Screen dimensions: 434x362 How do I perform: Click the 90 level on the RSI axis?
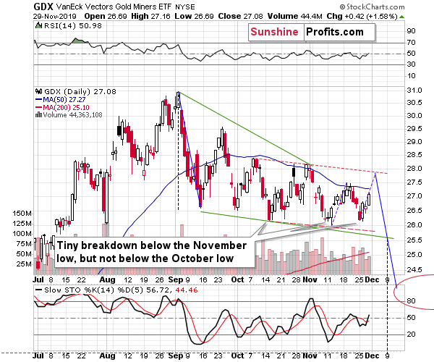pyautogui.click(x=411, y=31)
